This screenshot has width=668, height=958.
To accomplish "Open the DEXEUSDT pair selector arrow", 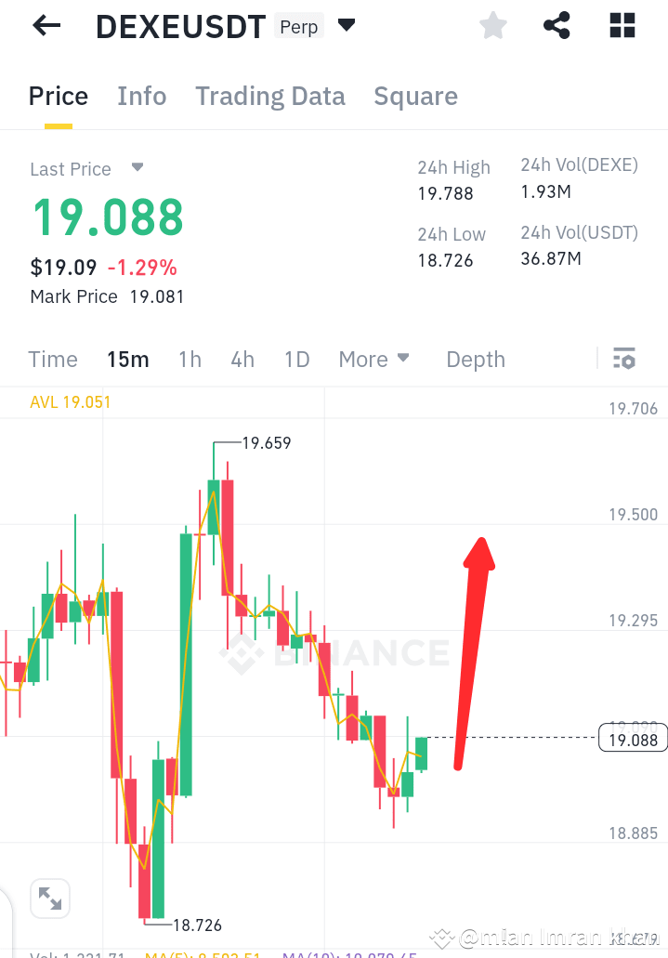I will 346,25.
